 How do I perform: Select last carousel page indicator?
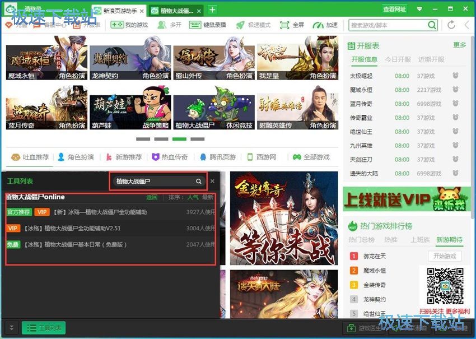198,139
